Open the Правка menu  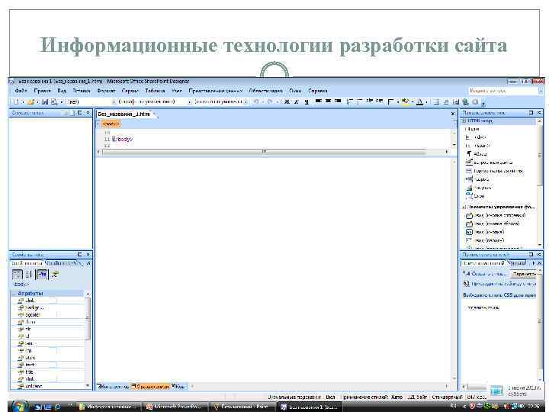point(43,91)
